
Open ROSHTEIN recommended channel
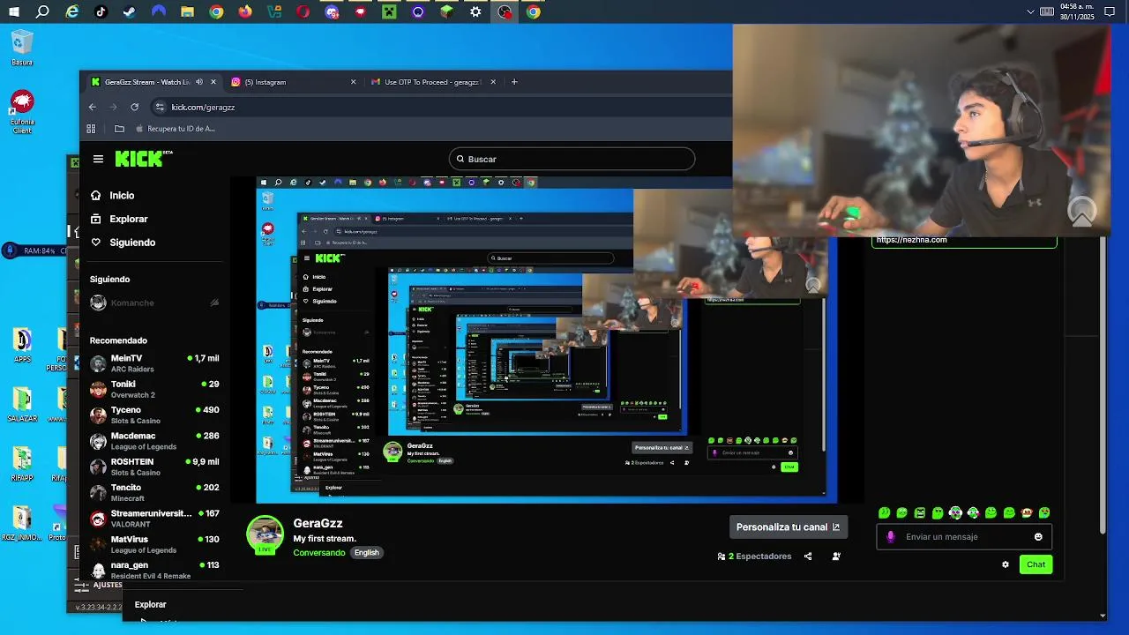coord(154,467)
